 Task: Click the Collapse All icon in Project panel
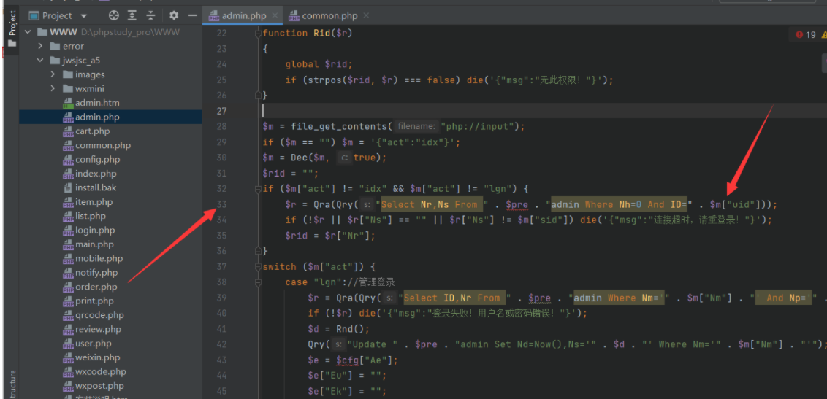click(151, 15)
